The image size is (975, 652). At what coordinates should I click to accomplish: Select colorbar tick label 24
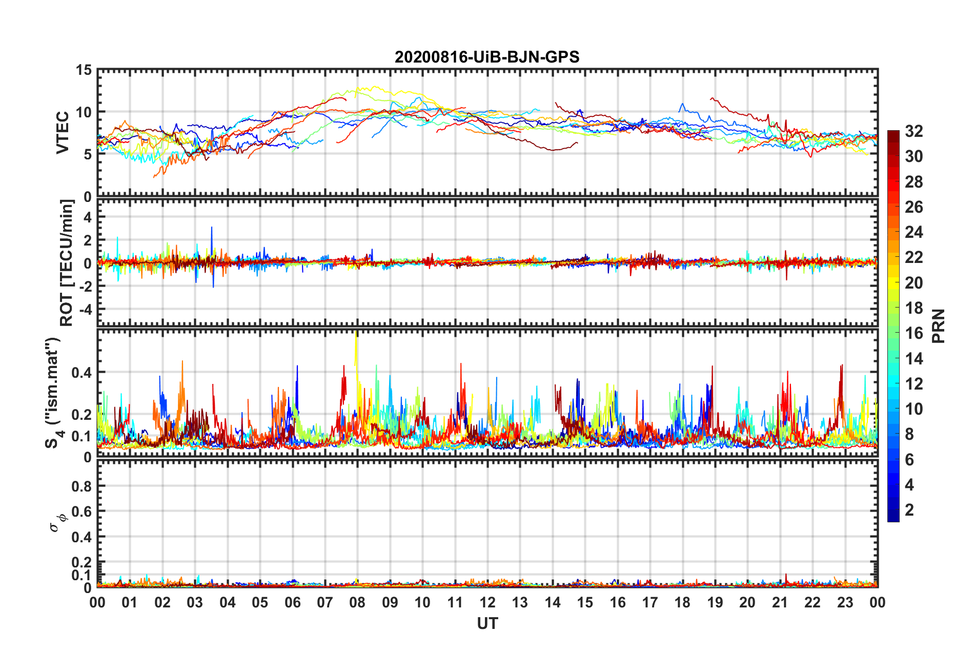point(913,232)
